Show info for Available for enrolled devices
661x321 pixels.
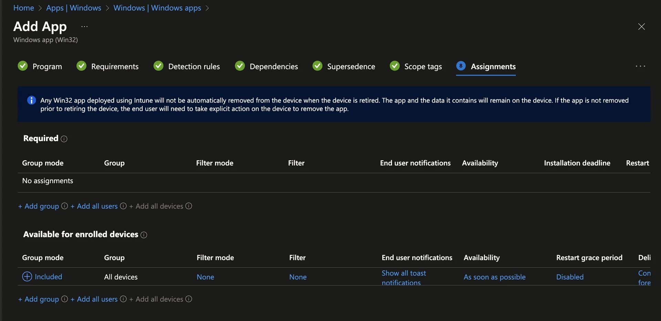point(144,235)
